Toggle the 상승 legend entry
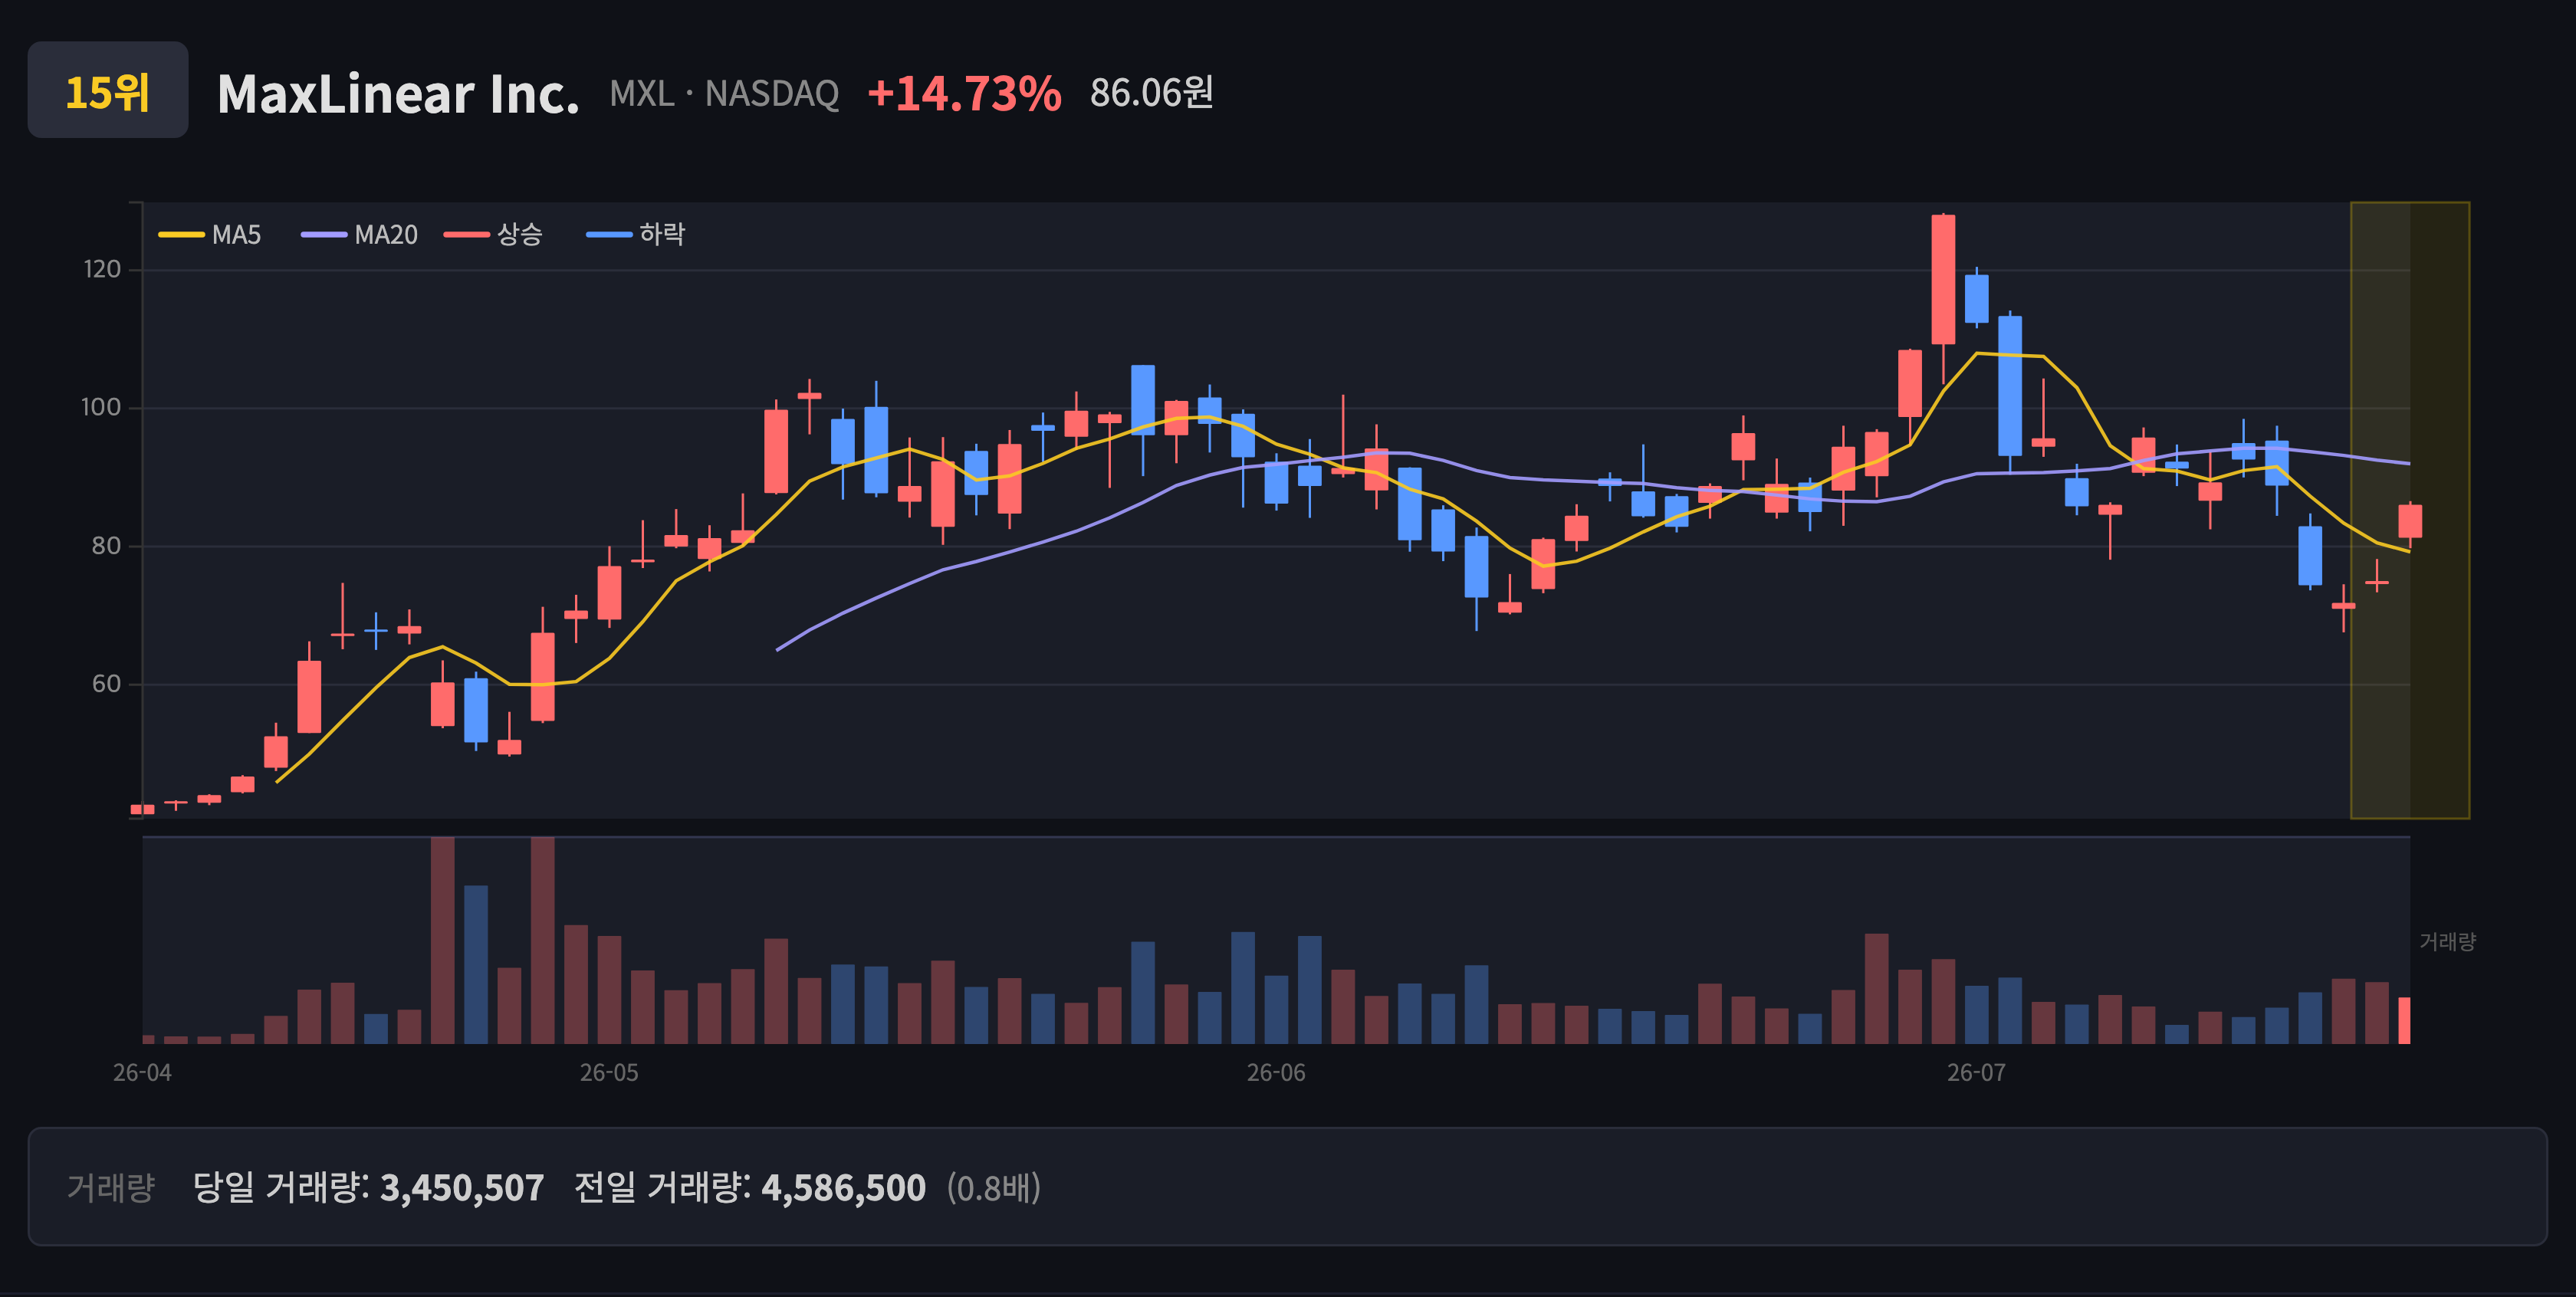The width and height of the screenshot is (2576, 1297). [x=494, y=235]
